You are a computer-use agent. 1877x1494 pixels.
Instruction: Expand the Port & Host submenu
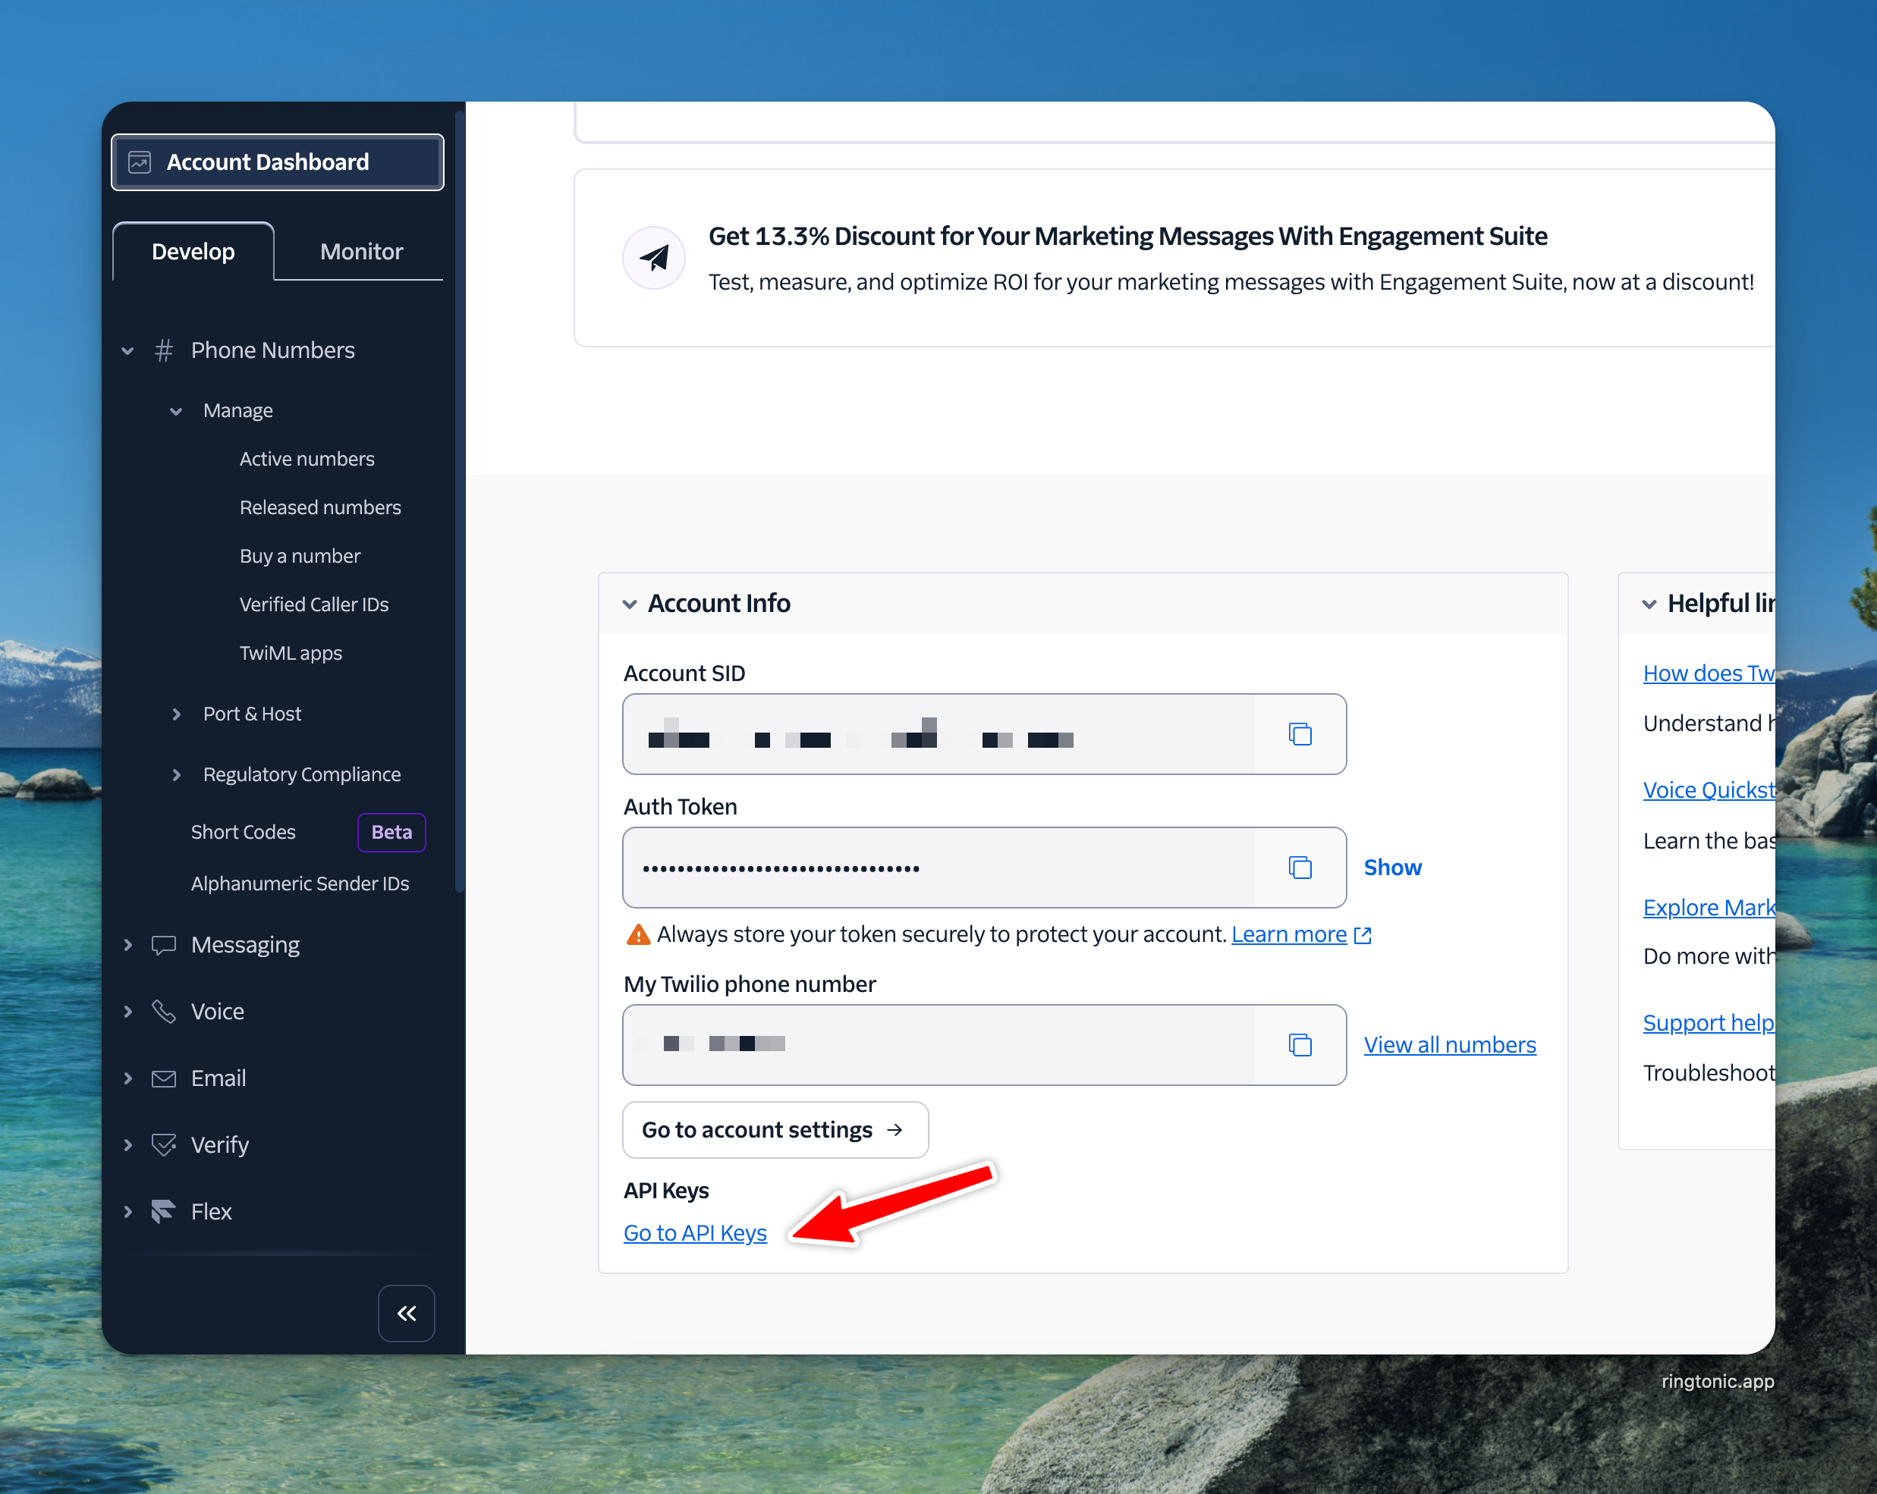177,714
